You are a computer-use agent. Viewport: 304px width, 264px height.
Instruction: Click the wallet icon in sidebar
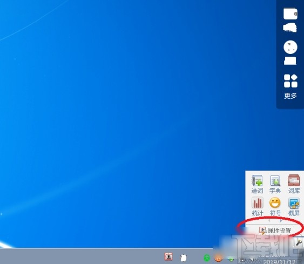pyautogui.click(x=291, y=13)
